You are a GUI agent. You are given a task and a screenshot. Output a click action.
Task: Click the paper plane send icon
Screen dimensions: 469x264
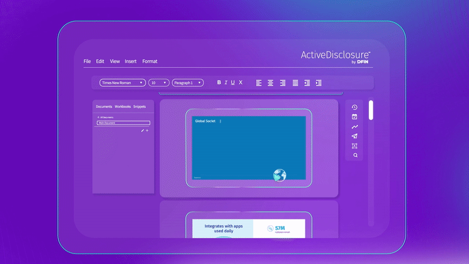pos(355,136)
